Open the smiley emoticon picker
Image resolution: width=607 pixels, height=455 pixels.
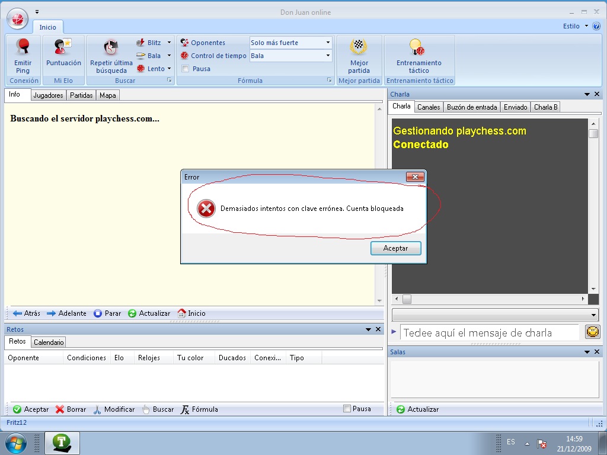(x=592, y=332)
